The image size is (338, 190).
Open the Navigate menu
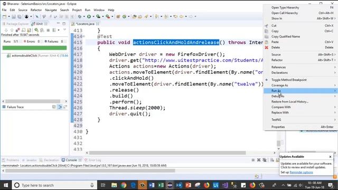[51, 10]
